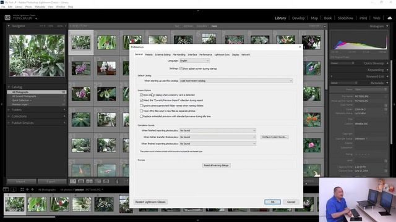
Task: Hide filmstrip with bottom edge arrow
Action: [x=198, y=220]
